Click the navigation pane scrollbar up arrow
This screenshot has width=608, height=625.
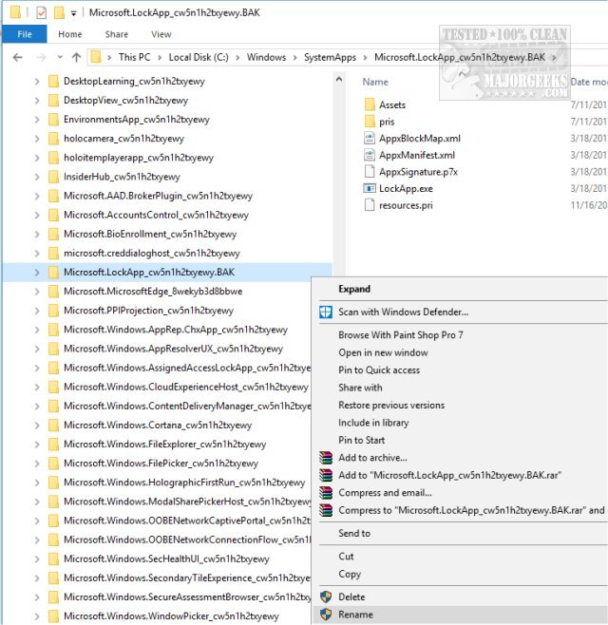click(x=339, y=79)
